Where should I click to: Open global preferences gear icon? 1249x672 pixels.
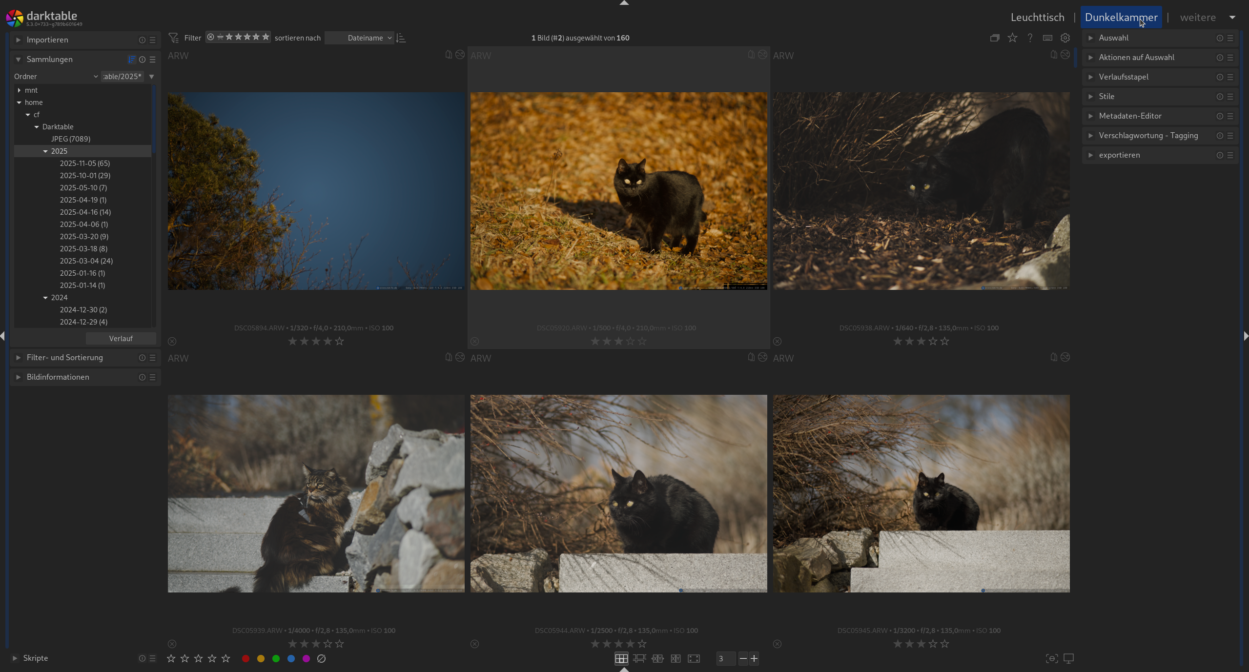tap(1065, 38)
